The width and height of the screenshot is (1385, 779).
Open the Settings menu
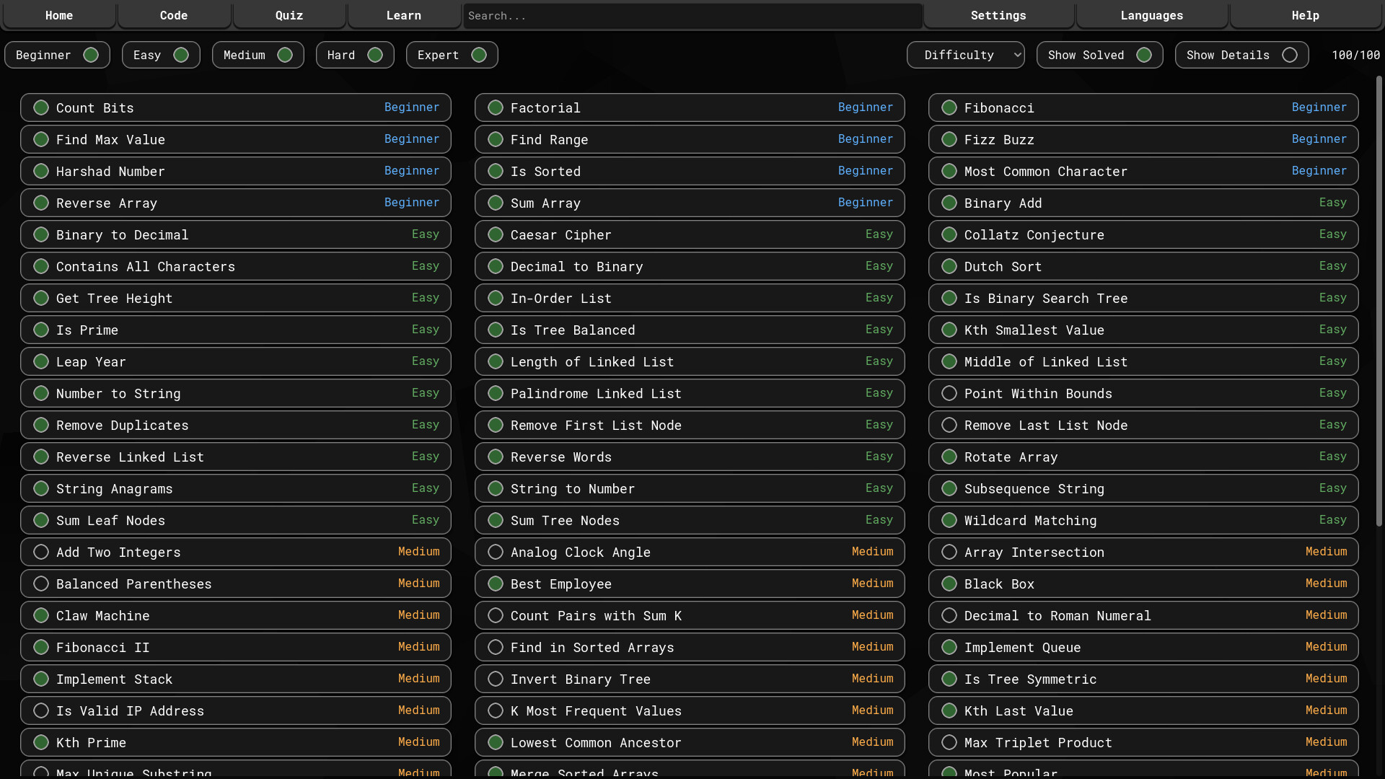pyautogui.click(x=998, y=15)
